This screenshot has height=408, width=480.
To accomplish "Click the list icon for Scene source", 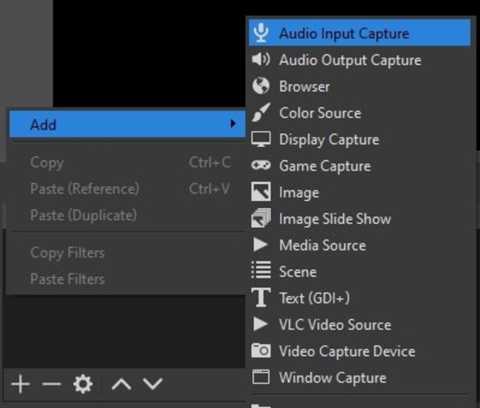I will pyautogui.click(x=261, y=270).
